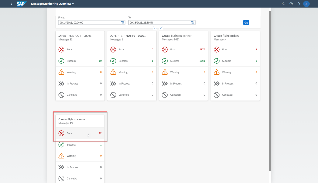
Task: Click error count 12 in Create flight customer
Action: [100, 133]
